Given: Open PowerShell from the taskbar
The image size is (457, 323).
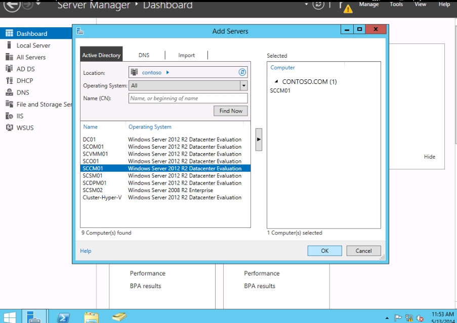Looking at the screenshot, I should pyautogui.click(x=64, y=317).
